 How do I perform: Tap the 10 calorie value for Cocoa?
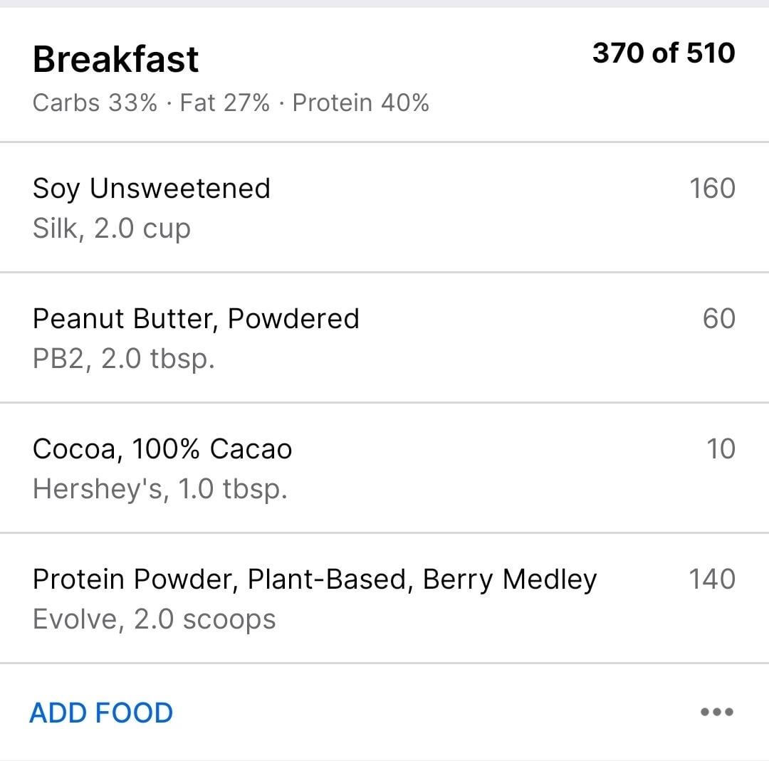tap(721, 448)
